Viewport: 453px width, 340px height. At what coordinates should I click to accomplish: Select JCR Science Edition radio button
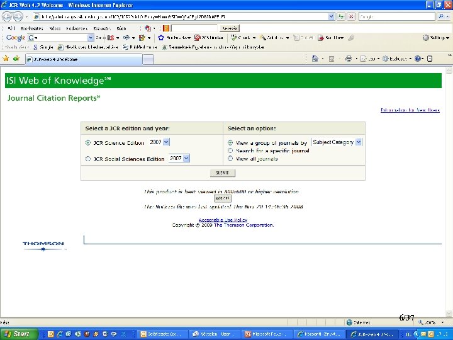pos(88,142)
